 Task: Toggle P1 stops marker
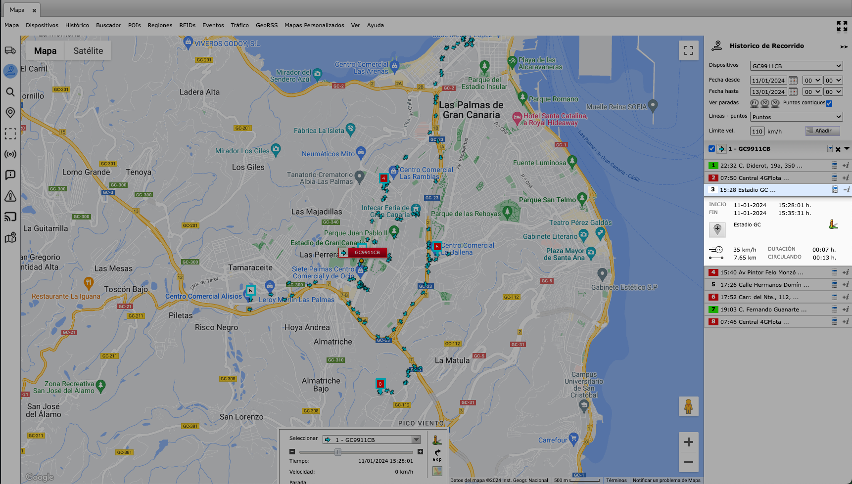tap(755, 103)
